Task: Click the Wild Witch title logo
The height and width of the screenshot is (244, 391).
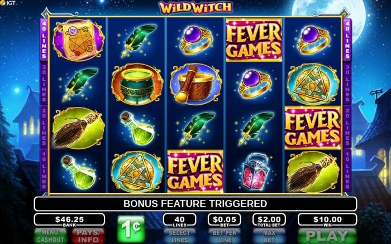Action: (x=195, y=8)
